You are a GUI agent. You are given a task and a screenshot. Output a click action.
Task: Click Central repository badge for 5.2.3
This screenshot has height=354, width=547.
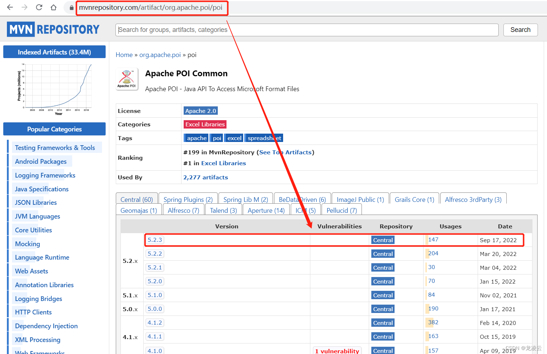[x=383, y=240]
